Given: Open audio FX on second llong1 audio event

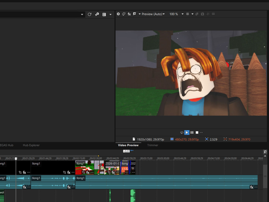Looking at the screenshot, I should pos(69,187).
